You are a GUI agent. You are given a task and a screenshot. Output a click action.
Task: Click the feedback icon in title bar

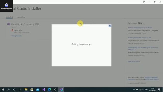144,2
